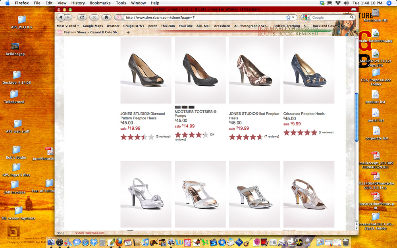The width and height of the screenshot is (397, 248).
Task: Open Finder from the Dock
Action: 51,242
